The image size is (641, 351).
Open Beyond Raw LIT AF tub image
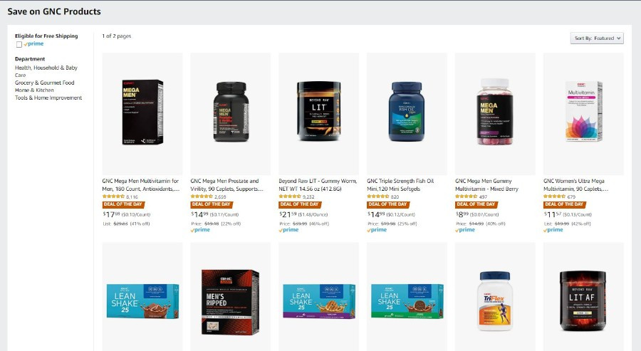pos(583,301)
